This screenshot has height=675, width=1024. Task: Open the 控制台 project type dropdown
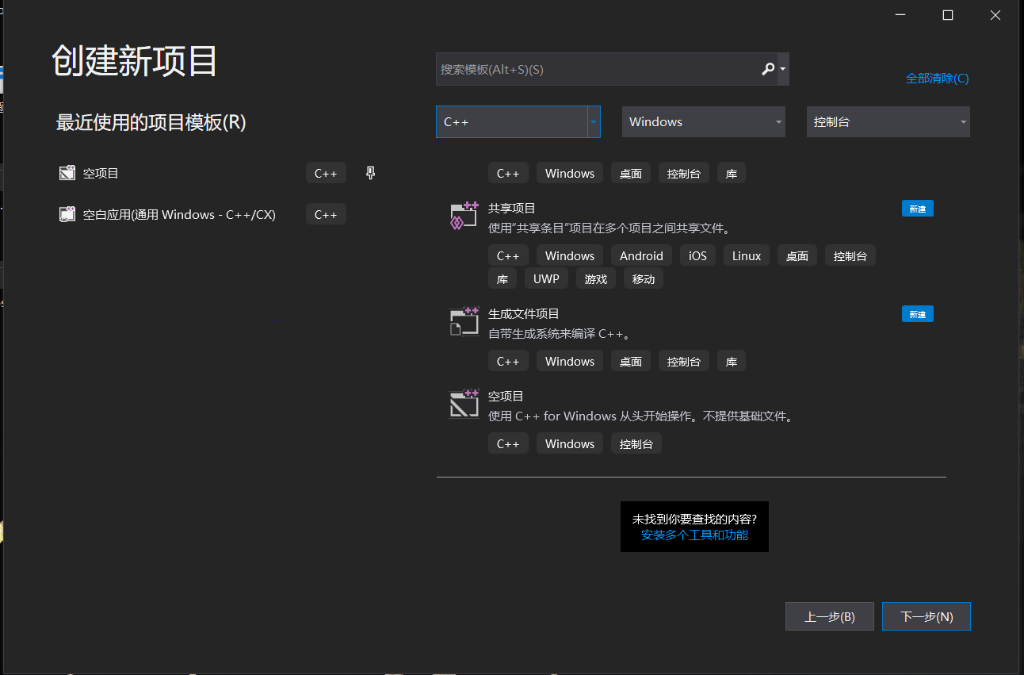(888, 122)
